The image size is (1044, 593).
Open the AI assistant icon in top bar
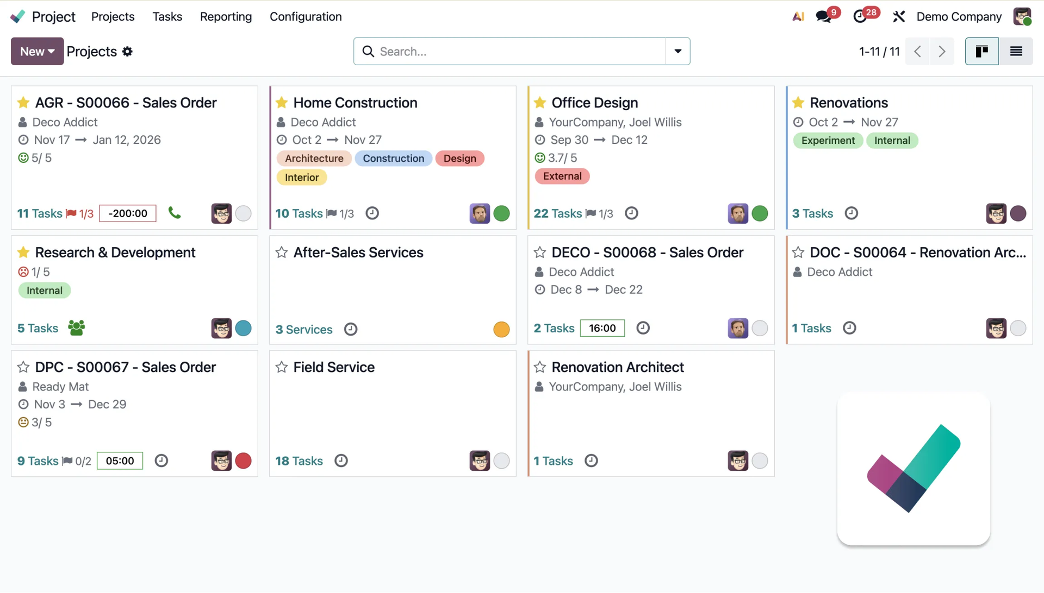pyautogui.click(x=798, y=16)
